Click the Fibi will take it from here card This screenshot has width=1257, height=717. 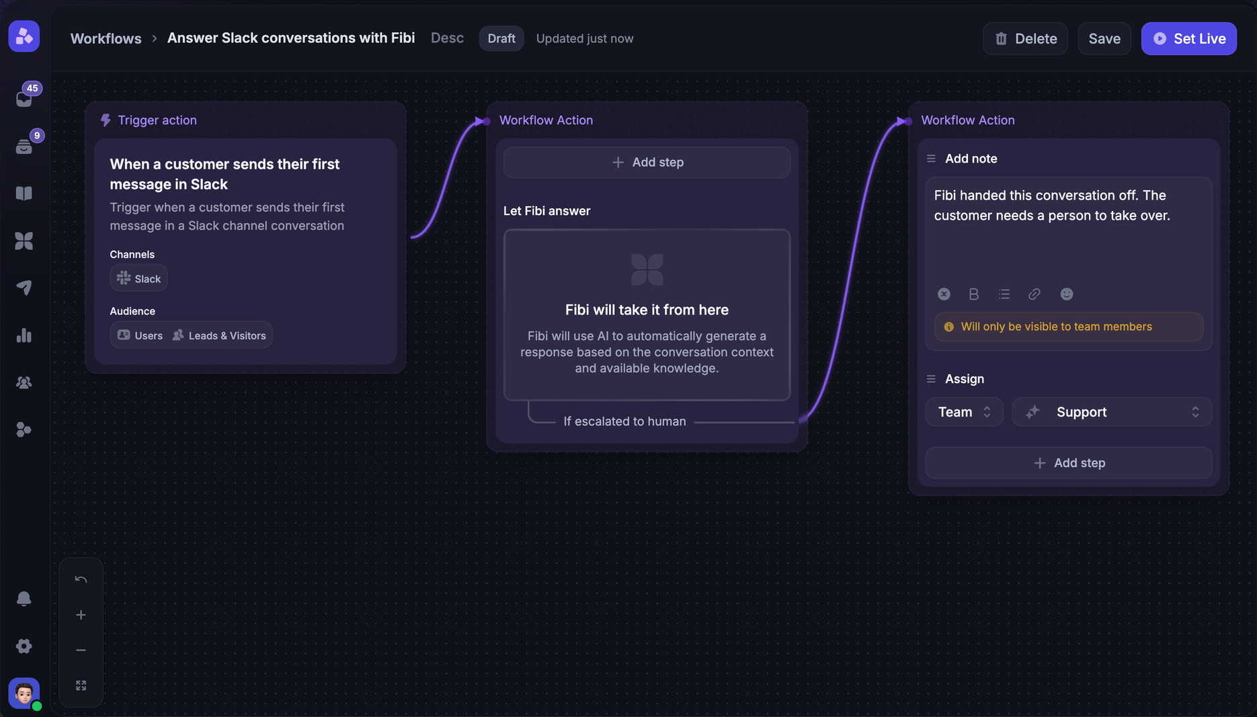point(647,314)
